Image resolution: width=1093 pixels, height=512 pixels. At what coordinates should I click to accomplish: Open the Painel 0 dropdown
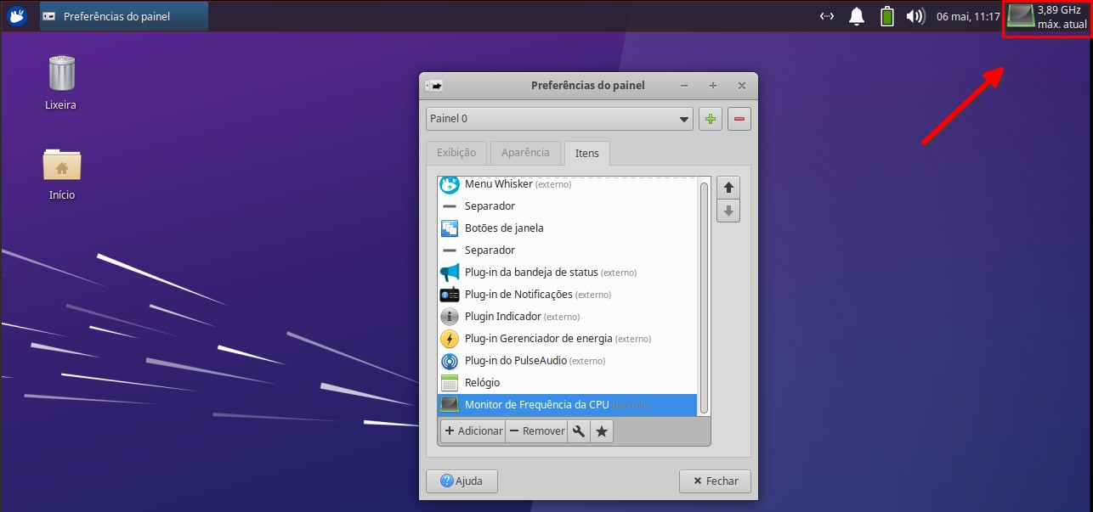pyautogui.click(x=558, y=119)
